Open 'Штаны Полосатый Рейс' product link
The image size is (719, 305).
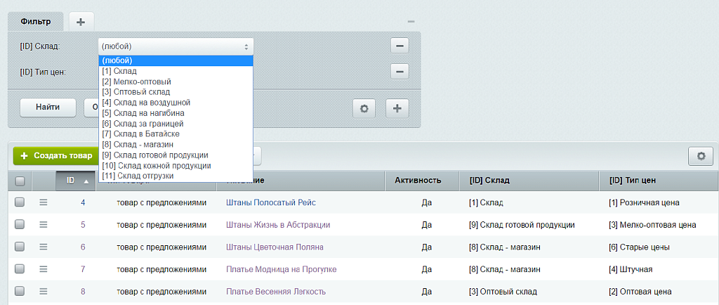(x=270, y=202)
